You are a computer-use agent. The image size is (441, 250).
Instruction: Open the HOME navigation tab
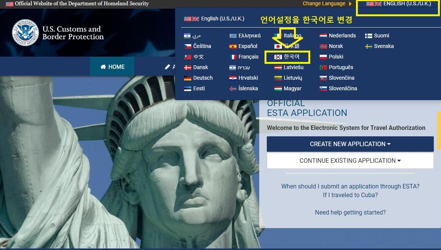tap(112, 66)
